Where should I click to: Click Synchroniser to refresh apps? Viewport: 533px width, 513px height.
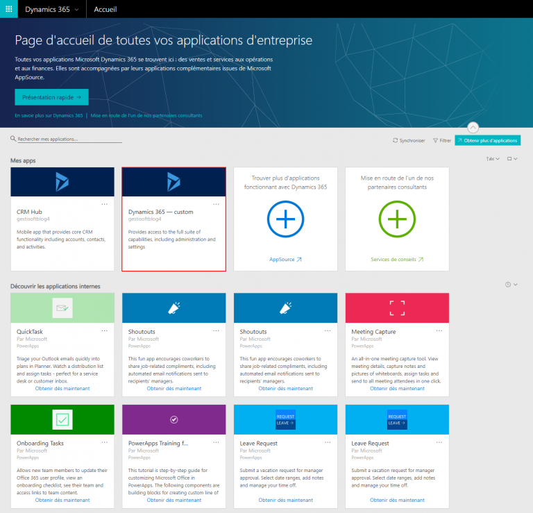[409, 140]
